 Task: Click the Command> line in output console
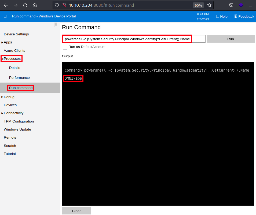(157, 70)
